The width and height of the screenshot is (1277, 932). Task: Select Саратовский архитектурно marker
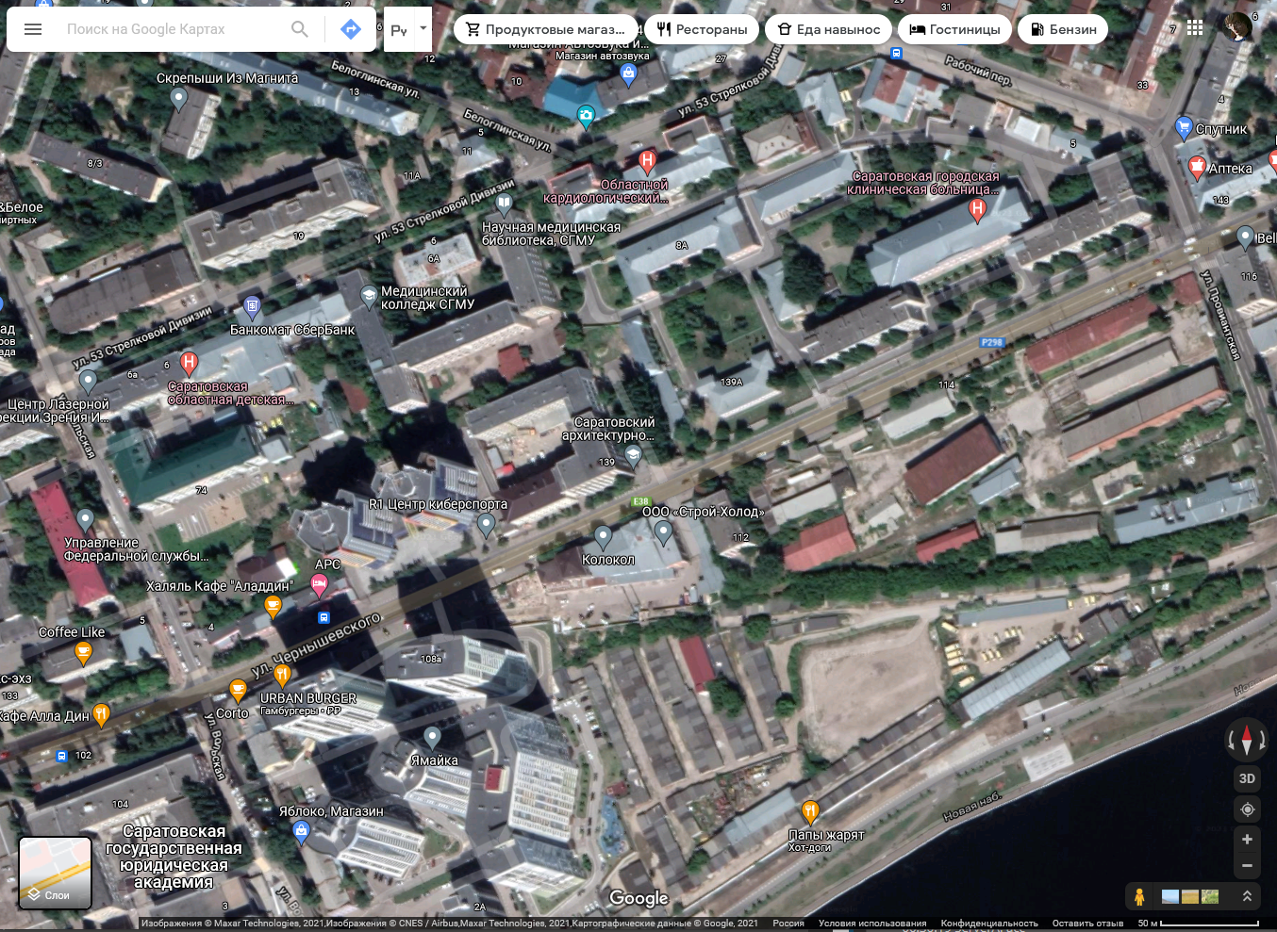coord(633,456)
